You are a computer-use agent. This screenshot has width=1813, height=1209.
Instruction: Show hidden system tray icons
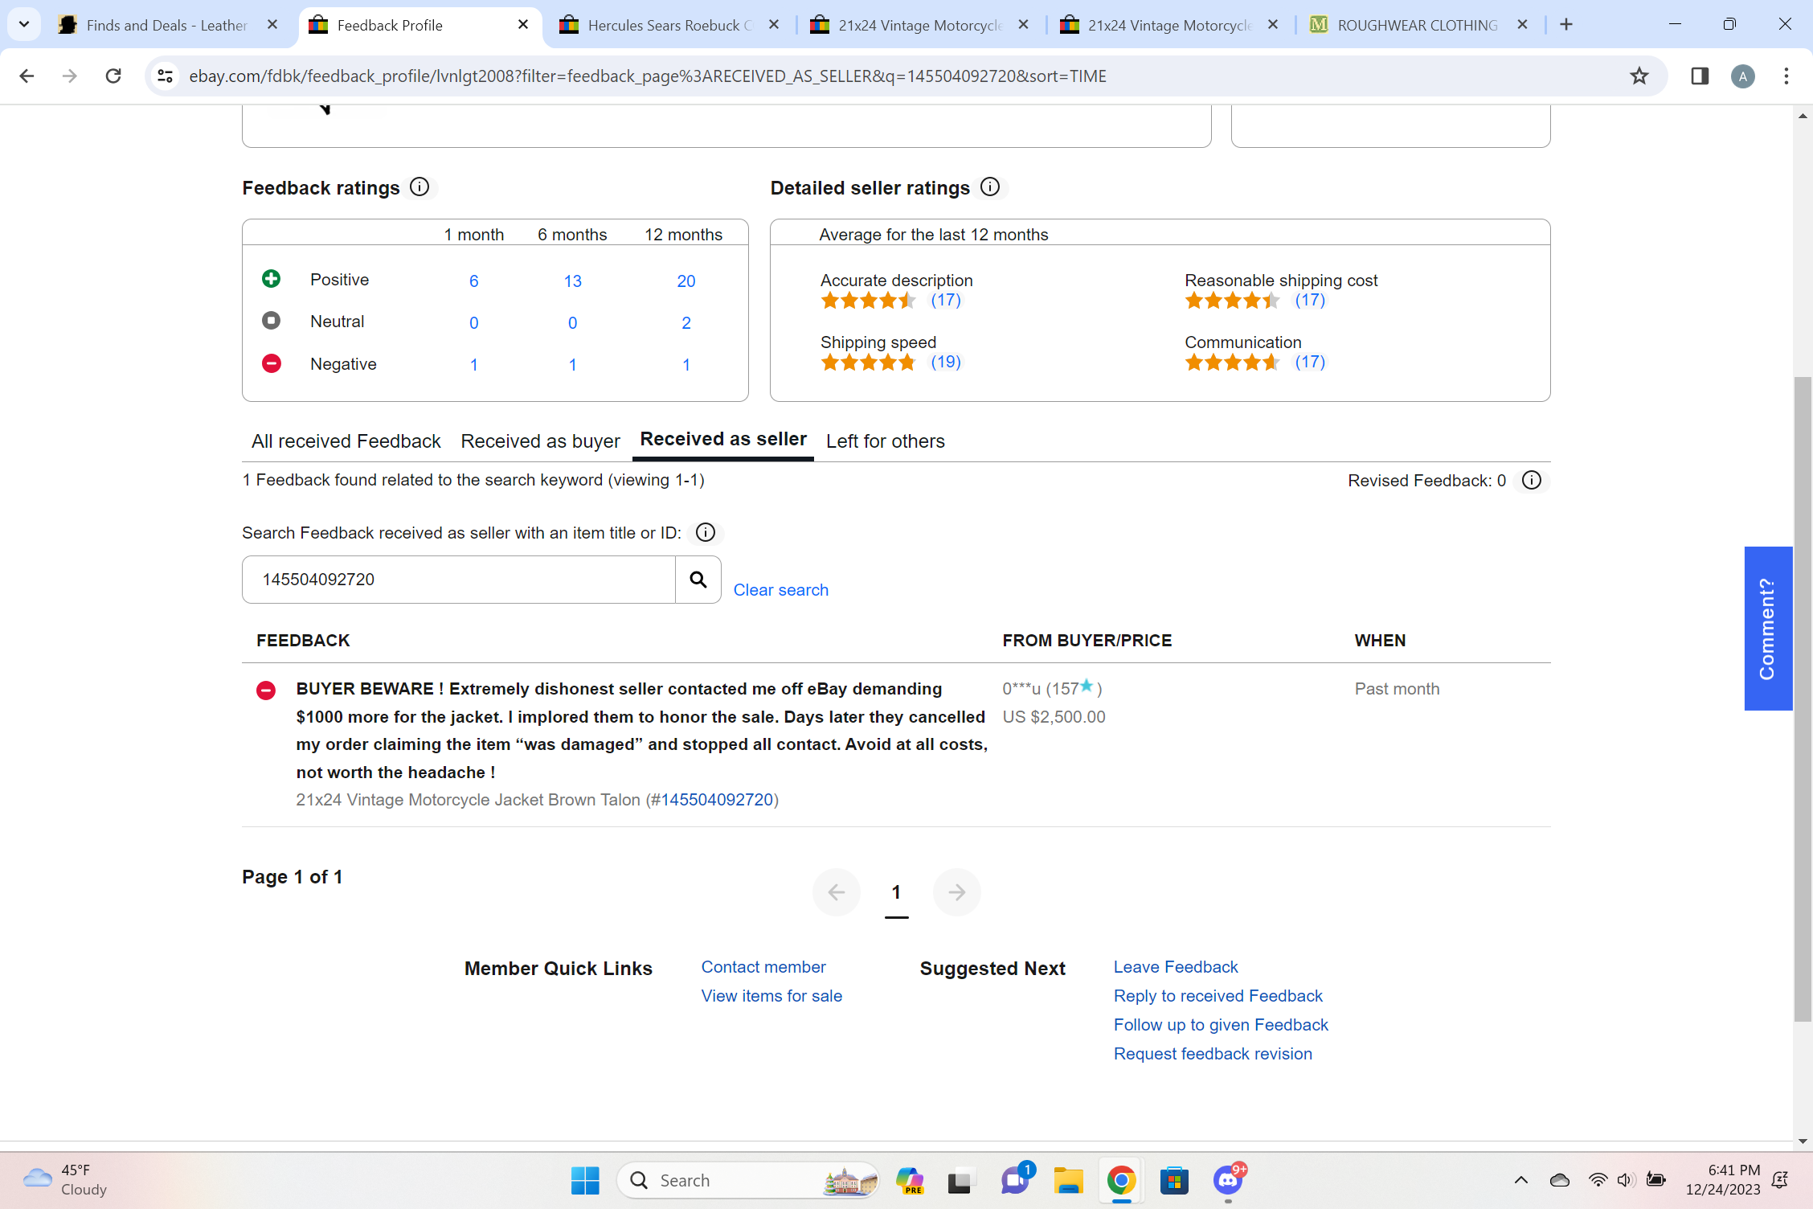tap(1521, 1180)
